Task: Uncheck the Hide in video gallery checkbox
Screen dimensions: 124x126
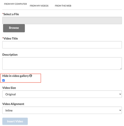Action: point(4,80)
